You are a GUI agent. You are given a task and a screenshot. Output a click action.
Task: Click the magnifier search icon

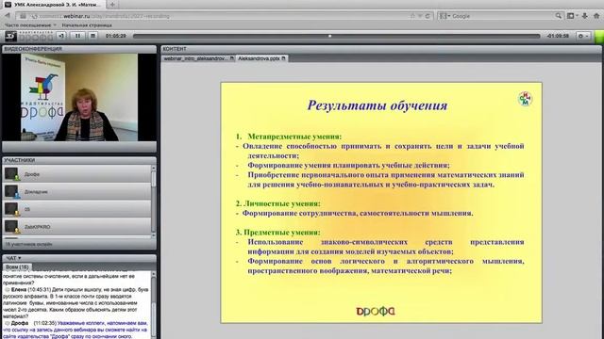pos(558,16)
